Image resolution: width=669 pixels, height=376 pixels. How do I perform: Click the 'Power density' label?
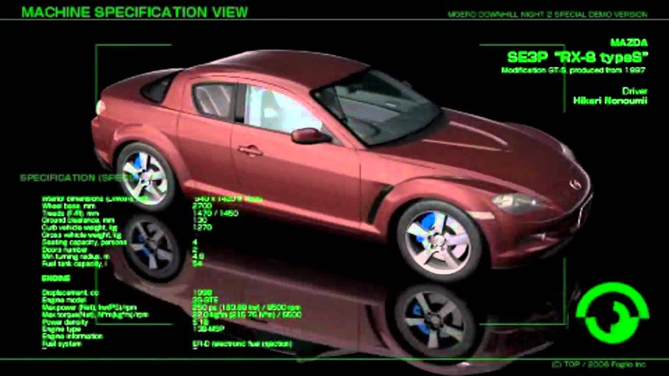tap(65, 322)
